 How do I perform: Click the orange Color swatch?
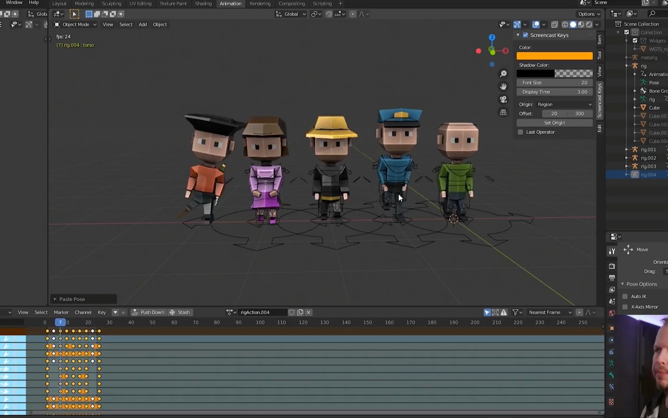point(554,56)
